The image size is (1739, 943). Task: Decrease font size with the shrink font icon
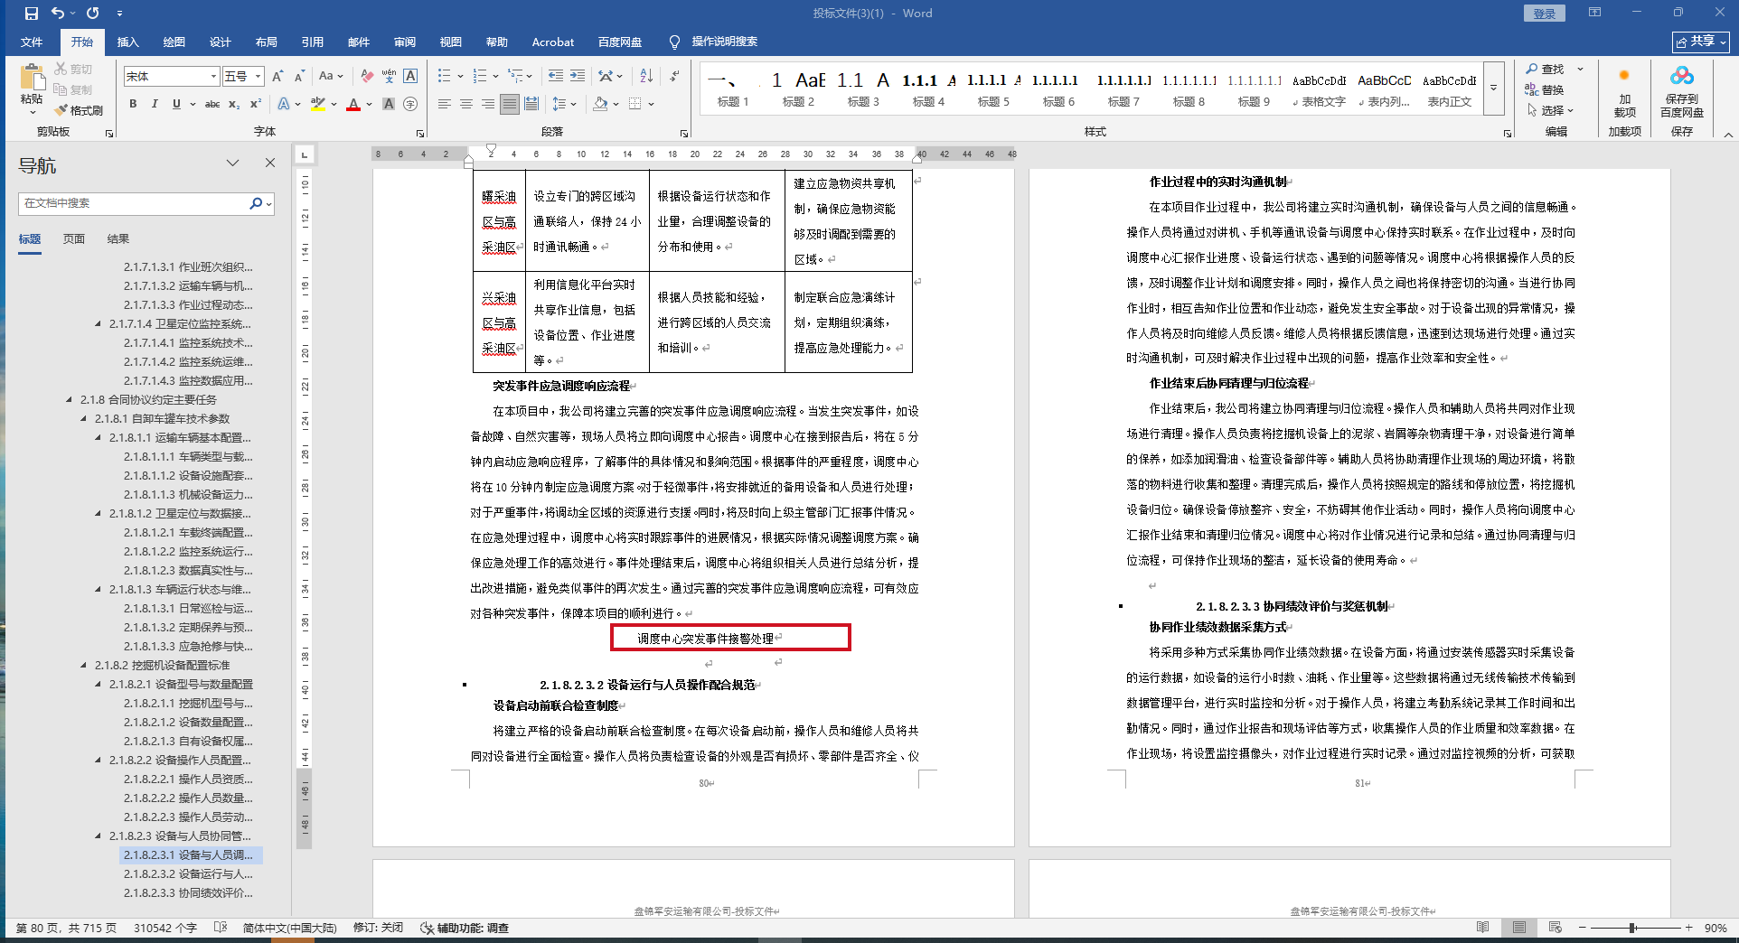coord(299,77)
